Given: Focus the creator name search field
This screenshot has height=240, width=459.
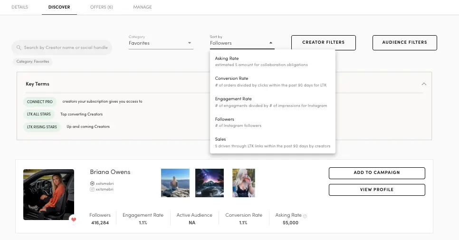Looking at the screenshot, I should 66,48.
